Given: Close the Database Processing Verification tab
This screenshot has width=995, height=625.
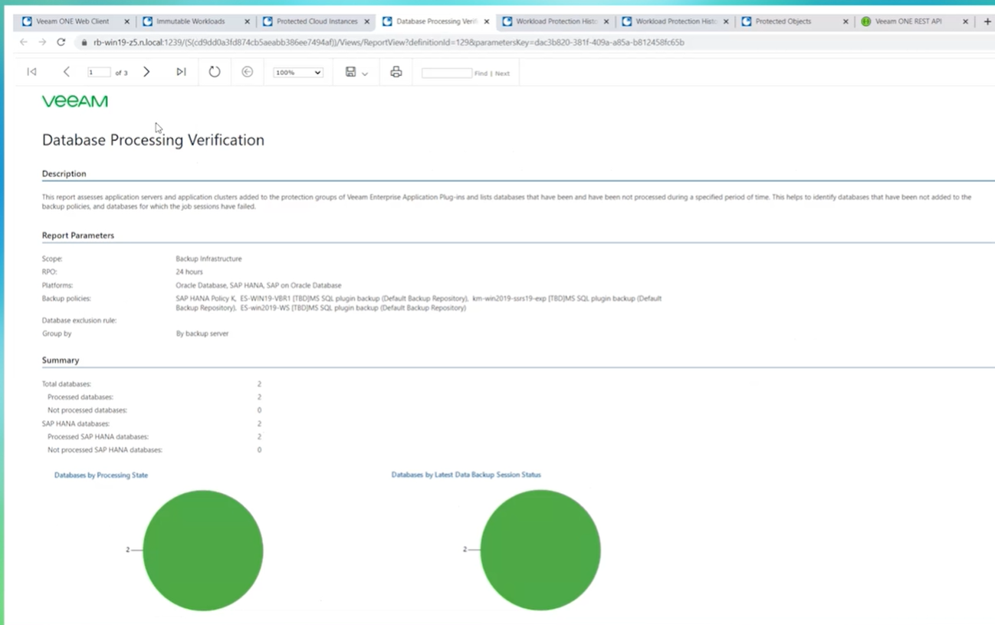Looking at the screenshot, I should click(x=486, y=21).
